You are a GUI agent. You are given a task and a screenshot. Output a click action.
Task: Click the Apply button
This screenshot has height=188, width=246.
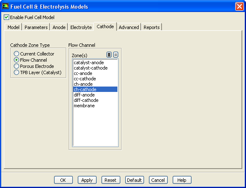point(87,180)
